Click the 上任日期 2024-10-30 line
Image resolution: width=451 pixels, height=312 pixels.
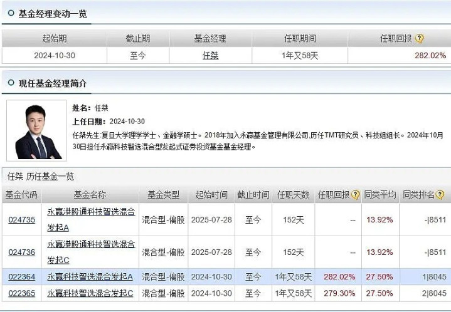[109, 122]
